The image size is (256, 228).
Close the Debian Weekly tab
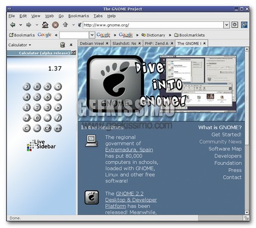[107, 43]
